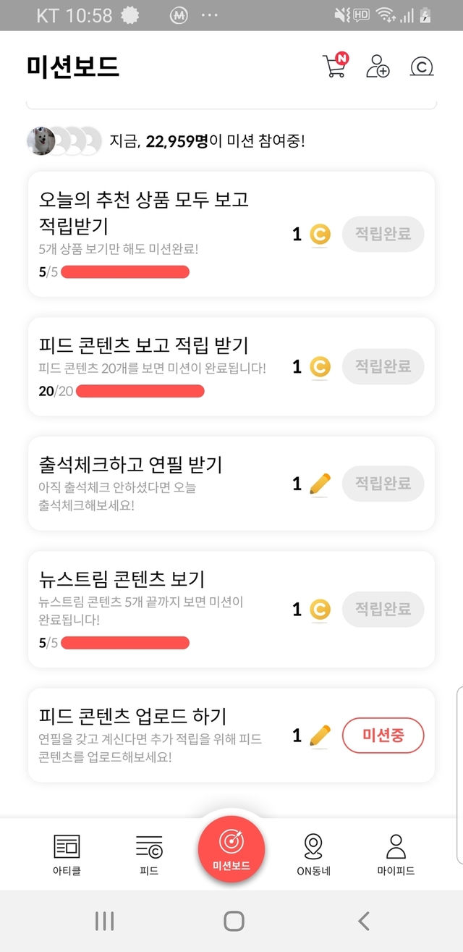Go to the 마이피드 profile tab
This screenshot has width=463, height=952.
[396, 855]
